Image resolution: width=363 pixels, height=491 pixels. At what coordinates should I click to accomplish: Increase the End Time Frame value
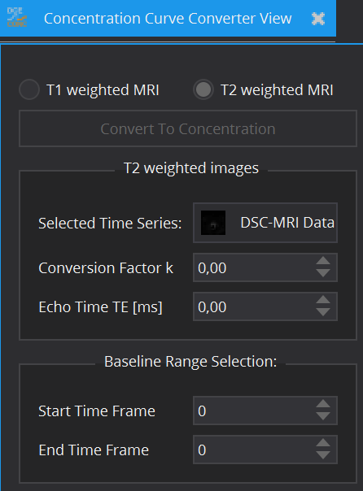(x=323, y=443)
